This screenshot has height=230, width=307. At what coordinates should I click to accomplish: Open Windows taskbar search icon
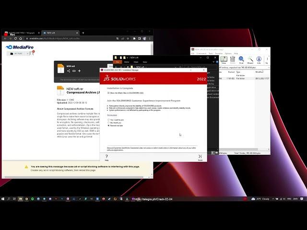coord(9,199)
